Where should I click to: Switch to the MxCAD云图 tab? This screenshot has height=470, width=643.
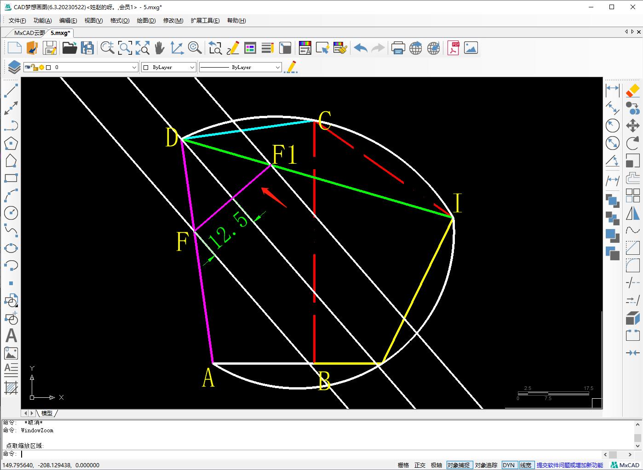[29, 33]
